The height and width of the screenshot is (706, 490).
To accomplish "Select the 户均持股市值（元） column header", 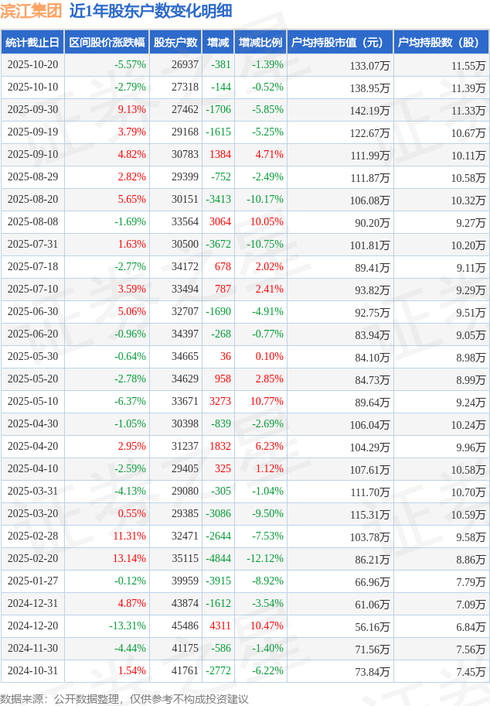I will point(340,43).
